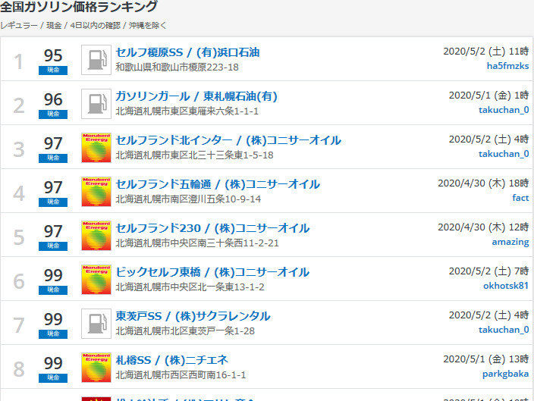View takuchan_0 profile in 東茨戸SS row
534x401 pixels.
coord(504,330)
